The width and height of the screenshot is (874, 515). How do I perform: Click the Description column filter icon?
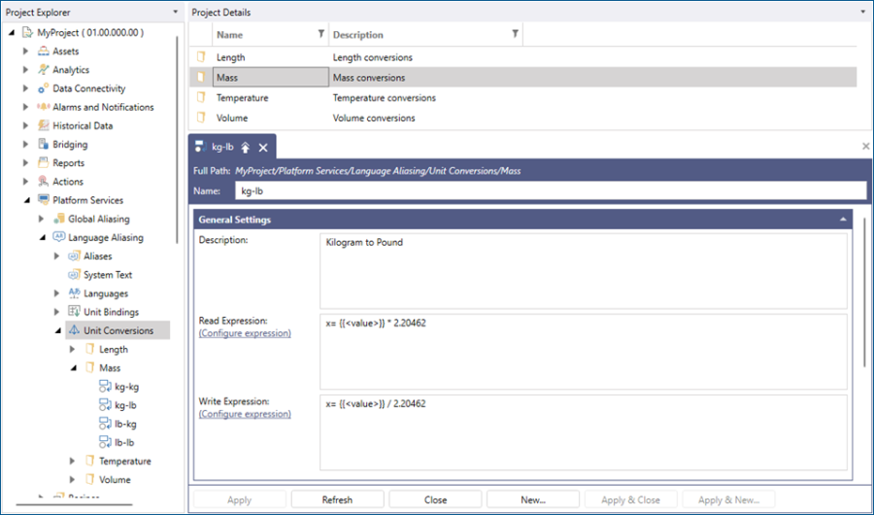click(515, 34)
